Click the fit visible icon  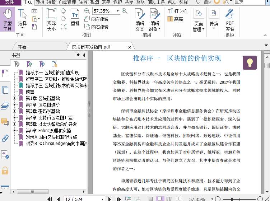coord(63,27)
